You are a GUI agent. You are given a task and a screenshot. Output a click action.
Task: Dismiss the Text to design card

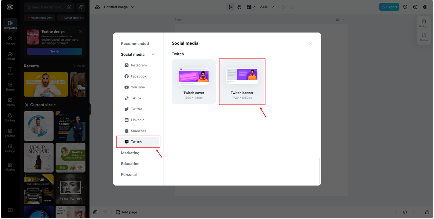(80, 31)
